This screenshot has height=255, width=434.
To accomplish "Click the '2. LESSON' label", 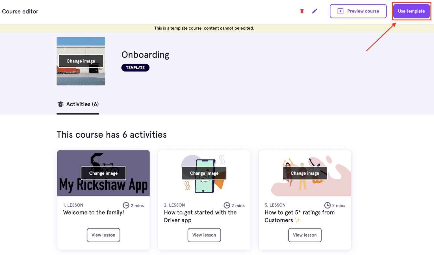I will (174, 205).
